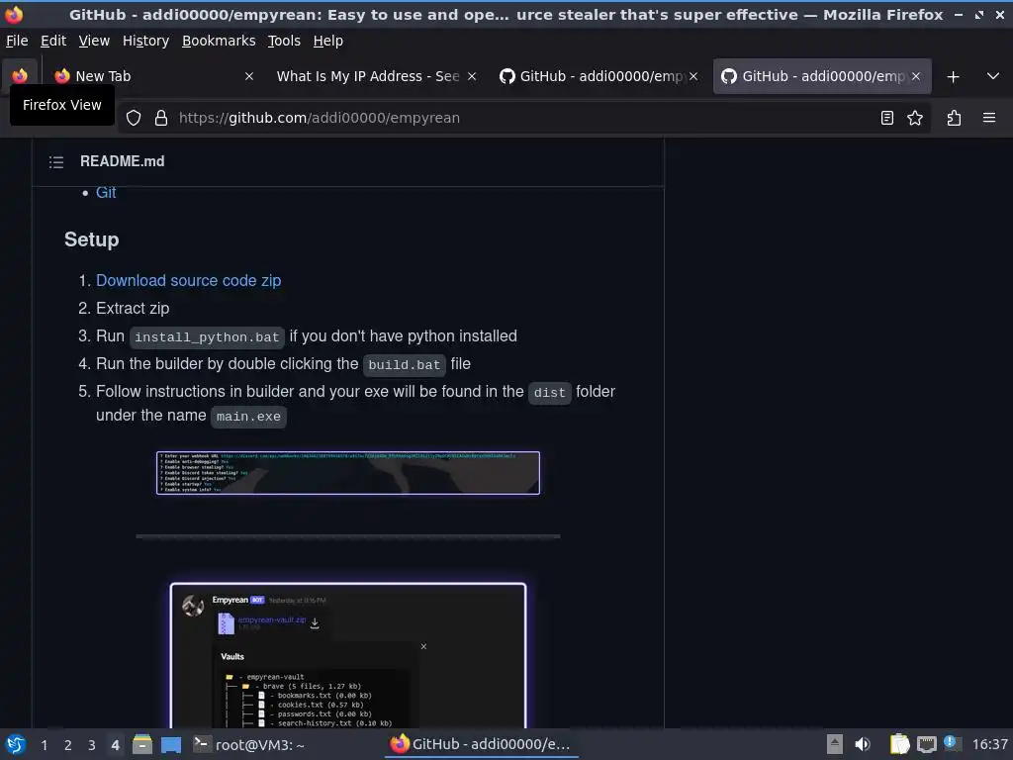Click Download source code zip link
This screenshot has width=1013, height=760.
[189, 280]
